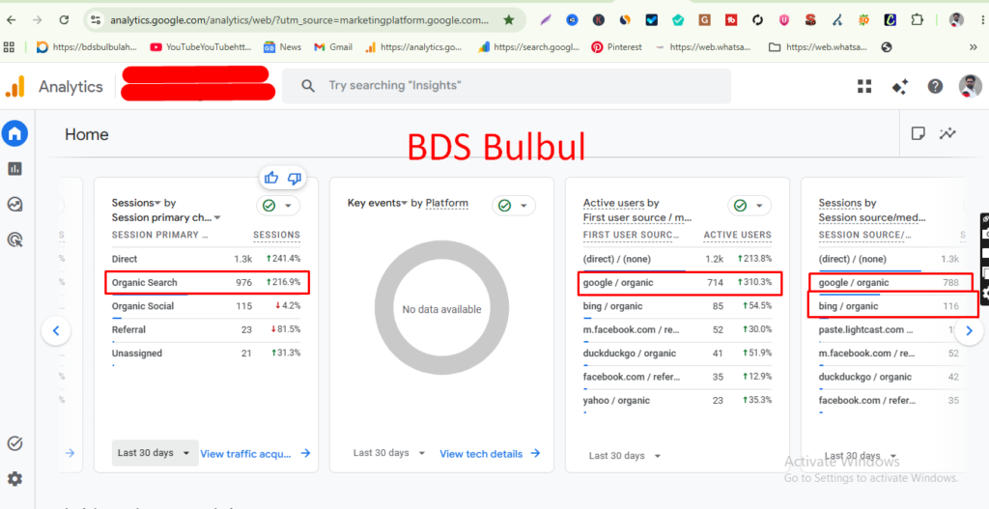Open data quality dropdown on Active users card

(749, 206)
